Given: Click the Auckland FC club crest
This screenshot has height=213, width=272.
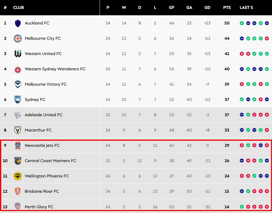Looking at the screenshot, I should coord(18,23).
